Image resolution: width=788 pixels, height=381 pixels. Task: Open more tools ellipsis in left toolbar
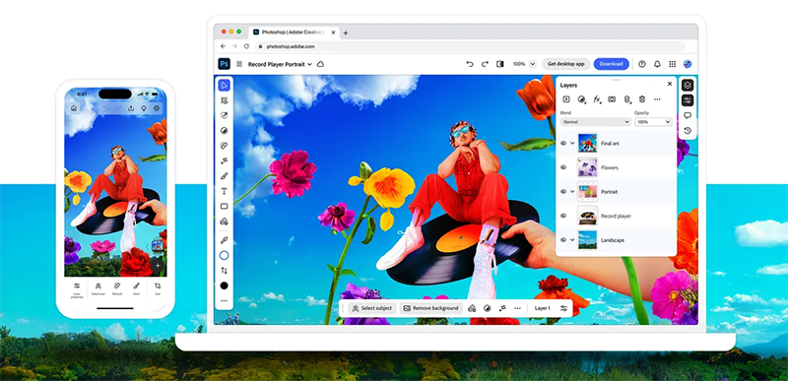pos(225,300)
